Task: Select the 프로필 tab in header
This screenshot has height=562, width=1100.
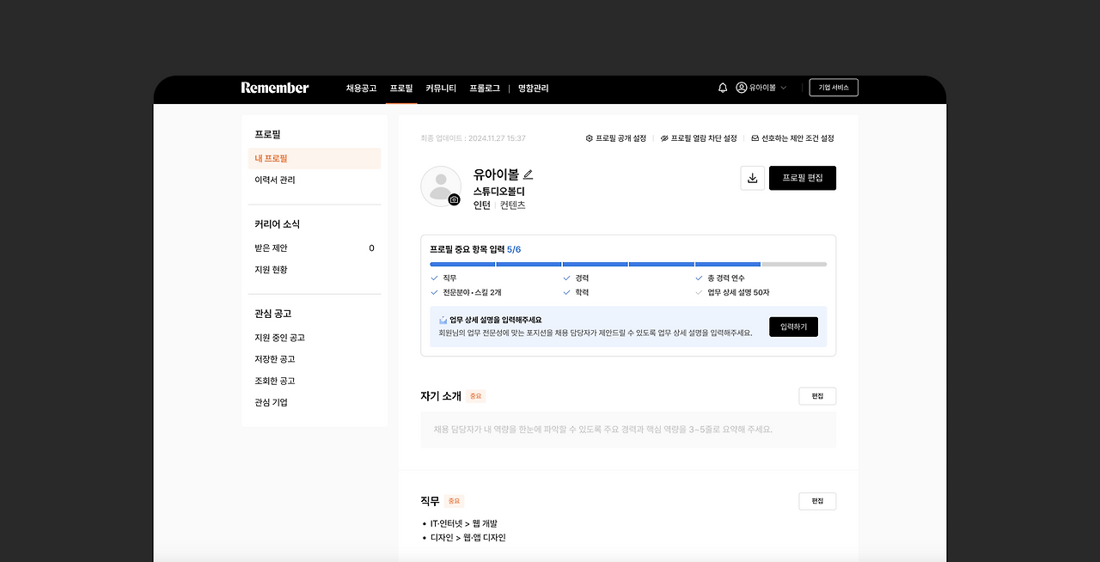Action: [401, 88]
